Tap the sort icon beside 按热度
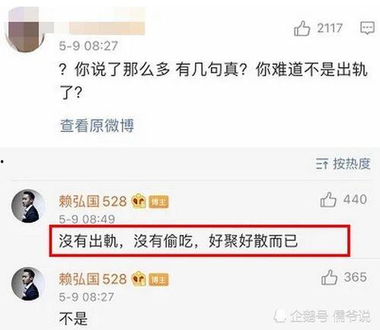The height and width of the screenshot is (330, 380). [x=322, y=164]
